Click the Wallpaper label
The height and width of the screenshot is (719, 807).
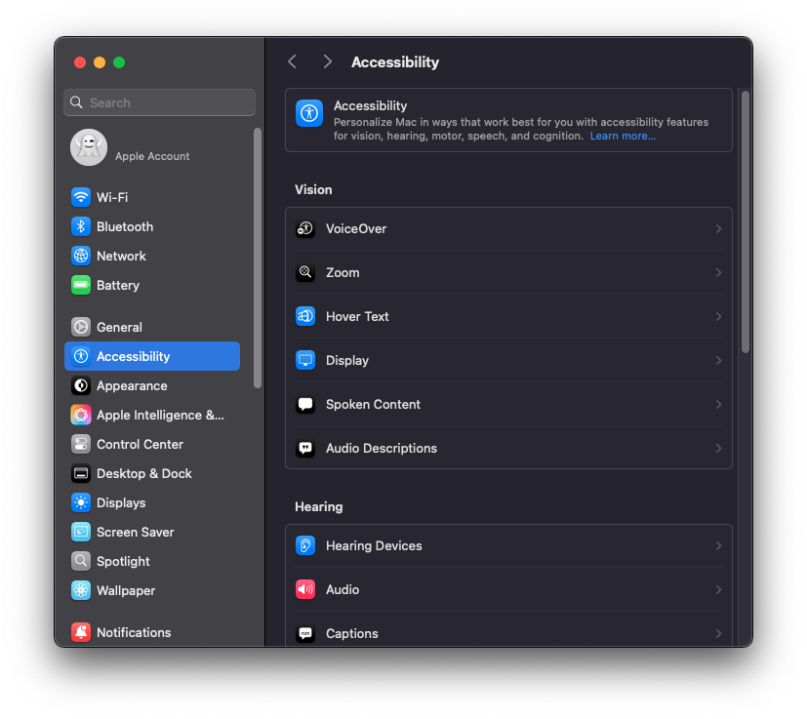click(126, 590)
